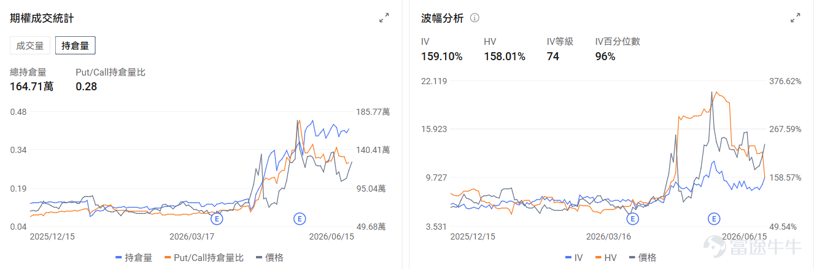The height and width of the screenshot is (269, 814).
Task: Toggle the 持倉量 legend series
Action: 134,257
